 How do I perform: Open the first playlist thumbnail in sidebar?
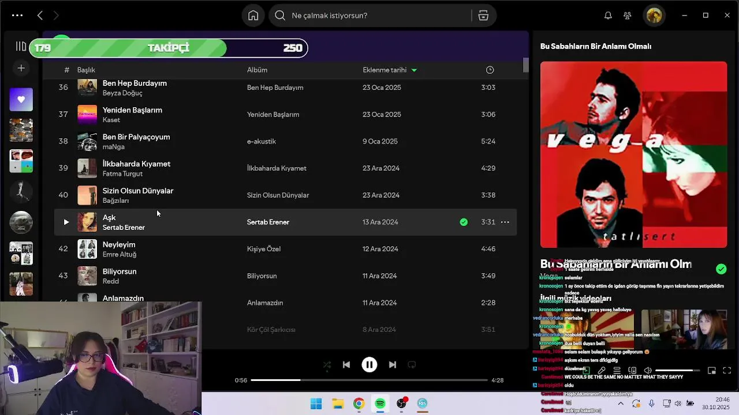[x=21, y=130]
